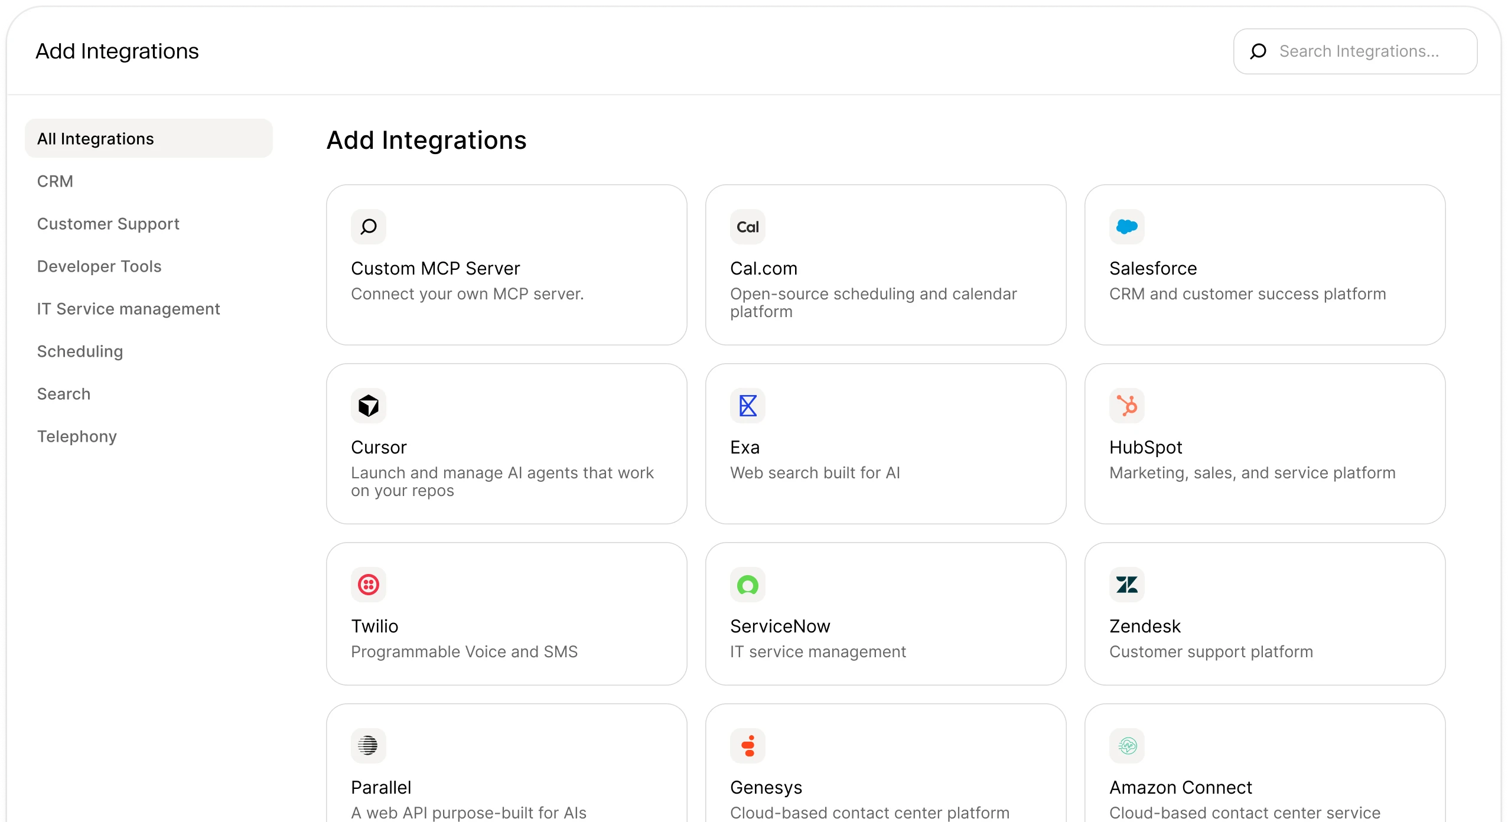Open the Customer Support category
The height and width of the screenshot is (822, 1508).
click(x=108, y=224)
